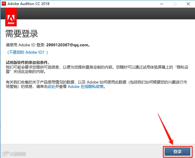Click the 登录 sign-in button

click(x=177, y=151)
